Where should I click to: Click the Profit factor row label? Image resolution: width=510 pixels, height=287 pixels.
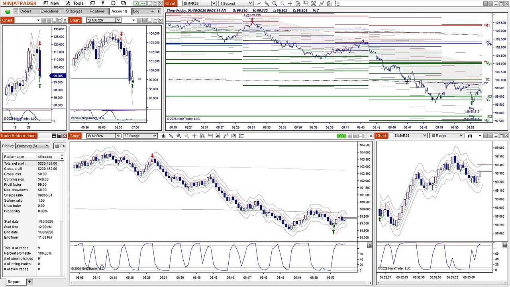point(14,185)
